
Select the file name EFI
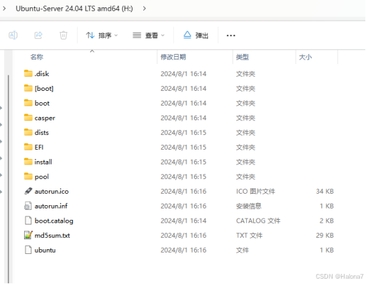coord(39,148)
